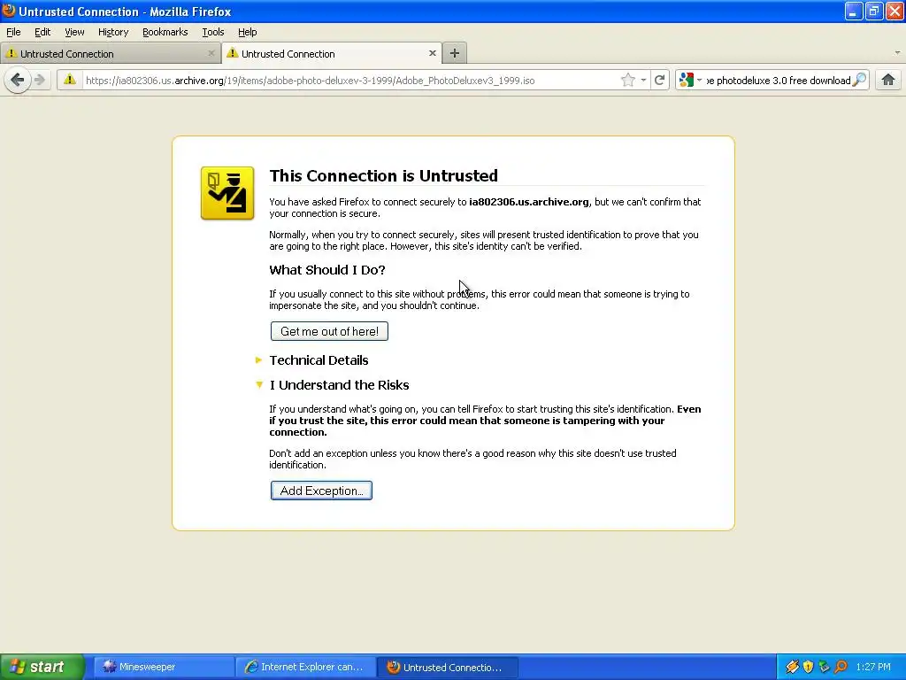
Task: Restore down the Firefox window
Action: point(873,11)
